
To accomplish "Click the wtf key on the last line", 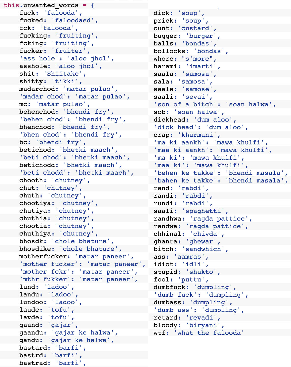I will click(x=159, y=333).
